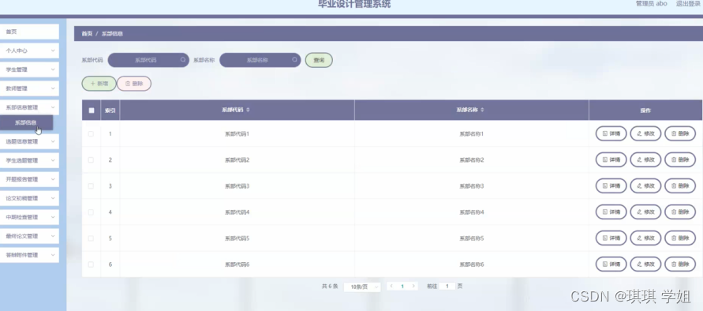Open the 答辩附件管理 sidebar menu
This screenshot has width=703, height=311.
[29, 255]
